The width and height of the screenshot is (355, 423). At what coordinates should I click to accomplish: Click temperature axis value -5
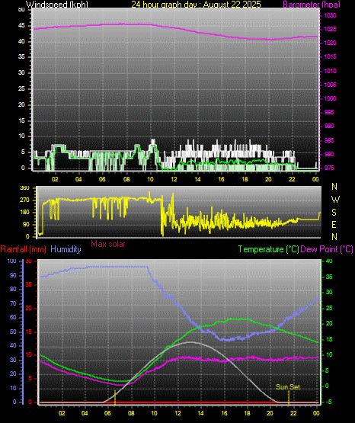(329, 402)
